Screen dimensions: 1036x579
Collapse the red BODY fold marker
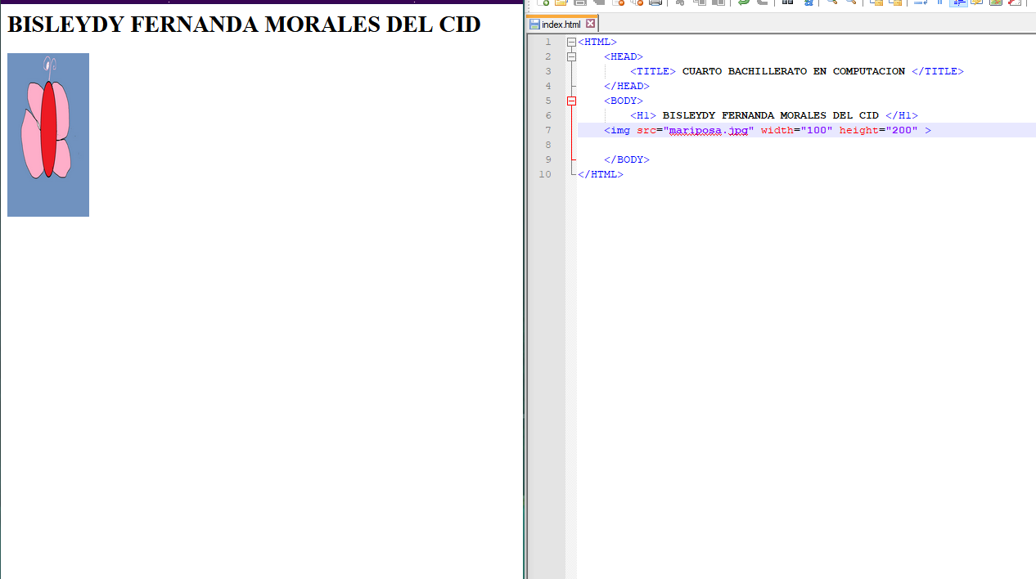pyautogui.click(x=571, y=101)
